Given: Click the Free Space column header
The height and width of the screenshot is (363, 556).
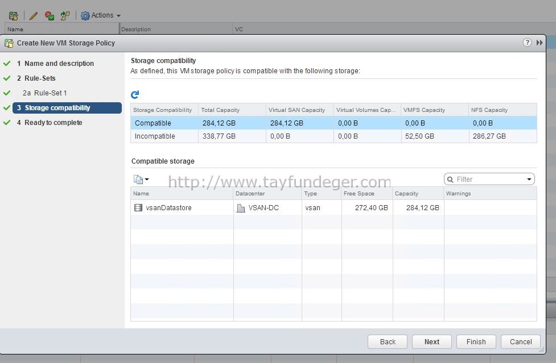Looking at the screenshot, I should point(367,194).
